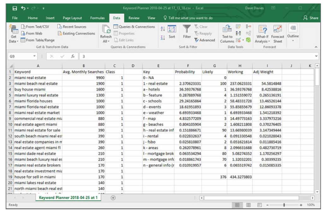Switch to the Insert tab

point(50,18)
